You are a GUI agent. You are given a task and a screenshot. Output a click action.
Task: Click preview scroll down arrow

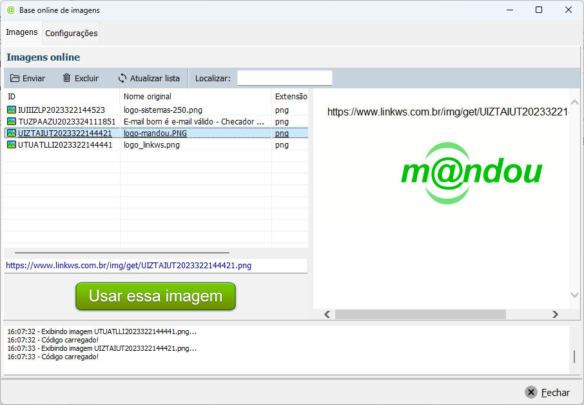(575, 295)
